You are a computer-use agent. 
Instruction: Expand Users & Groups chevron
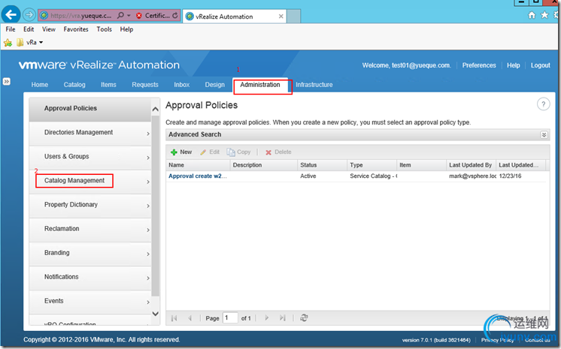coord(147,158)
